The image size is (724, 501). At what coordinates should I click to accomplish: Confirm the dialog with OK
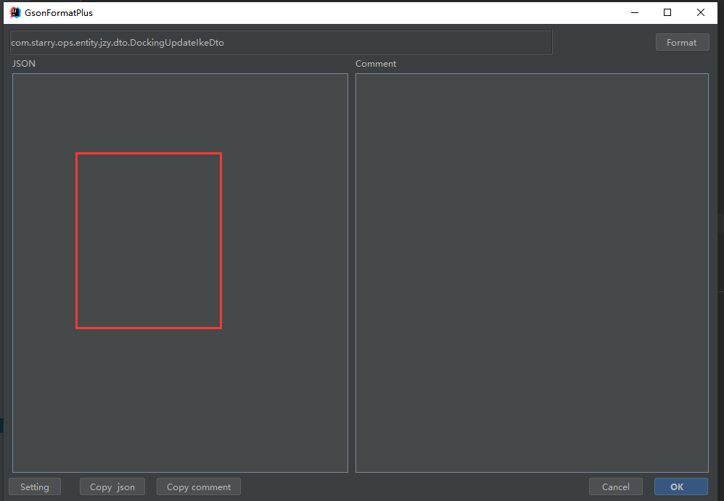point(680,486)
